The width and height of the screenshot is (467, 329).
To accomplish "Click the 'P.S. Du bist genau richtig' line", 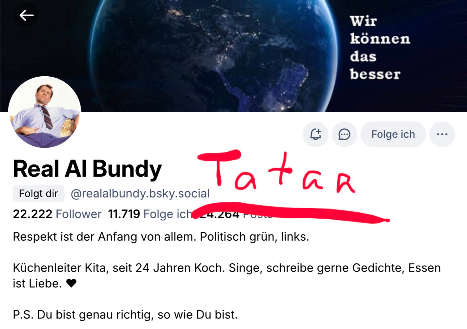I will [125, 314].
